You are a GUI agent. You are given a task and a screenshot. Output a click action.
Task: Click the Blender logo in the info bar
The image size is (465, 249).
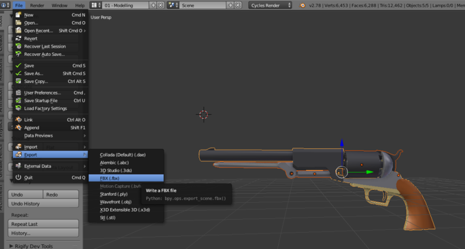coord(303,5)
